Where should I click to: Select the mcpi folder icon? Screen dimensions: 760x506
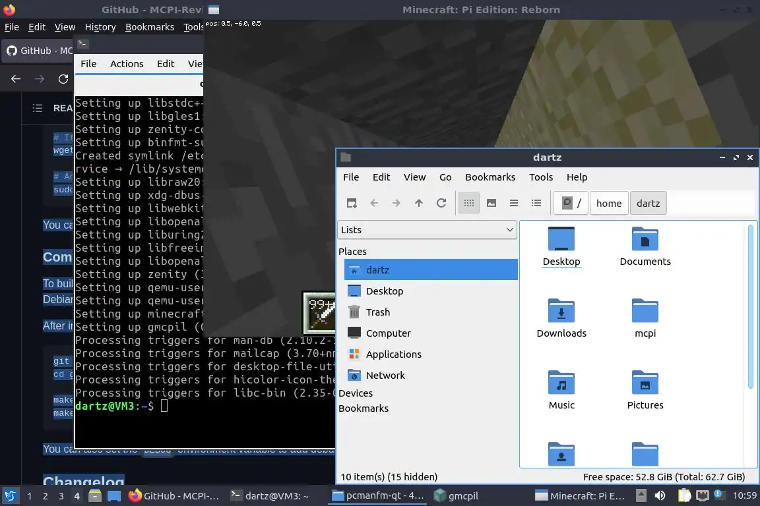tap(645, 318)
